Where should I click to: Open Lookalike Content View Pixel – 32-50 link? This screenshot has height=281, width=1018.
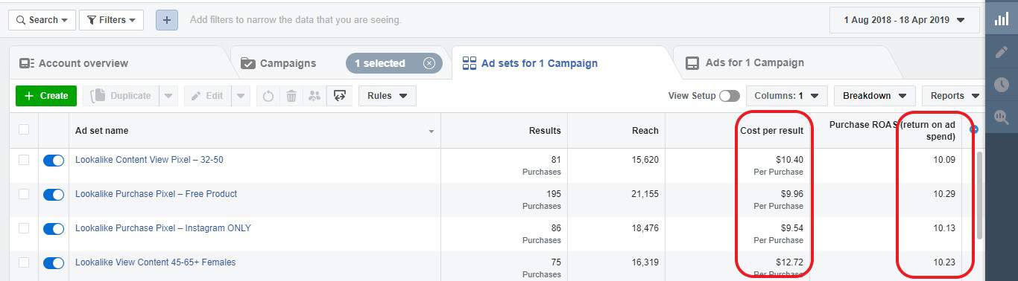tap(149, 160)
